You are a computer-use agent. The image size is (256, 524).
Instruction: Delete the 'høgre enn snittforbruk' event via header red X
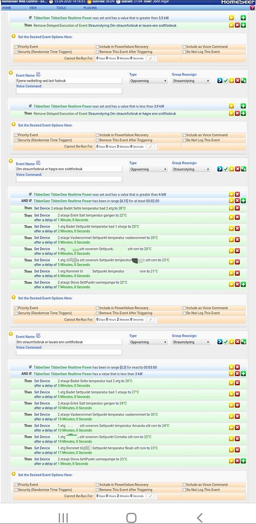(x=237, y=169)
